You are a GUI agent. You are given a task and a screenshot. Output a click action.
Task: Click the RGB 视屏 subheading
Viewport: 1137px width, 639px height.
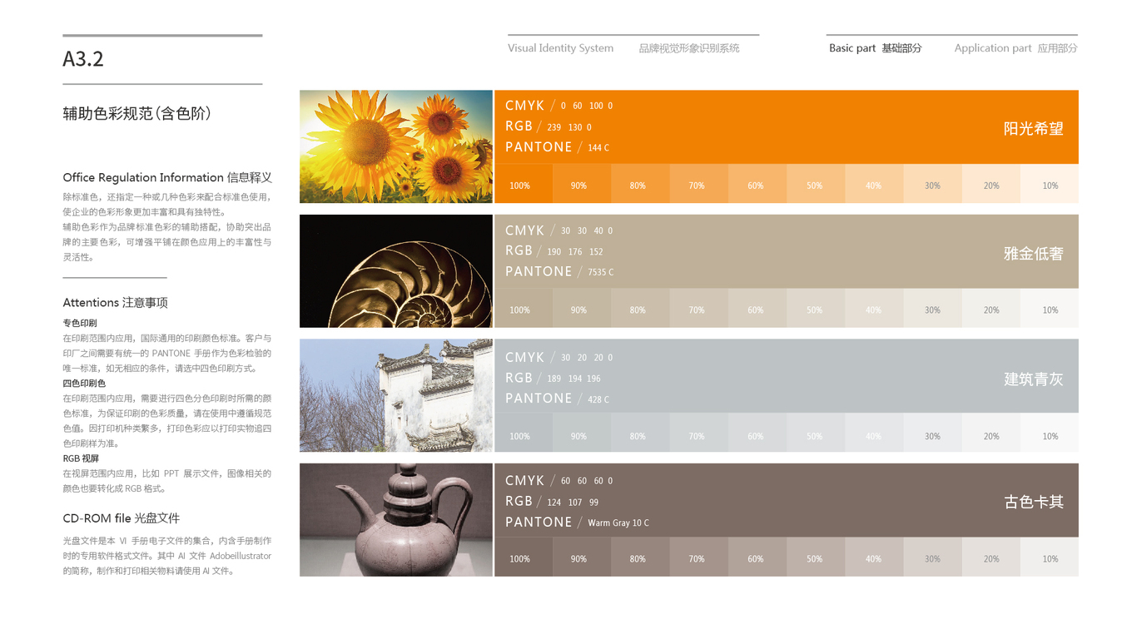81,458
